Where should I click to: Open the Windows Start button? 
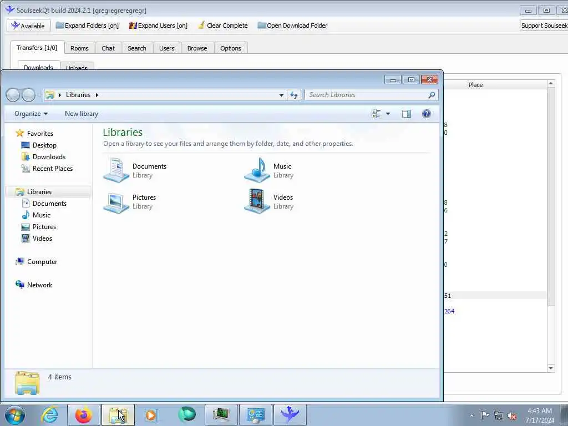[x=15, y=415]
